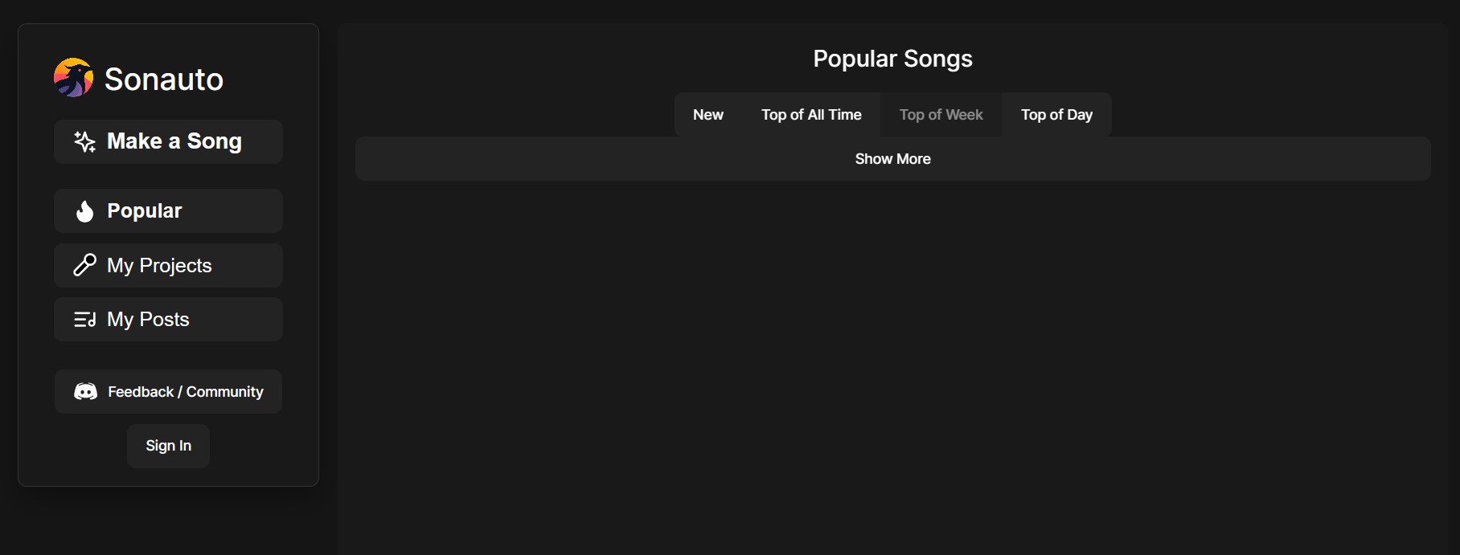Switch to the New songs tab
The image size is (1460, 555).
[x=708, y=115]
